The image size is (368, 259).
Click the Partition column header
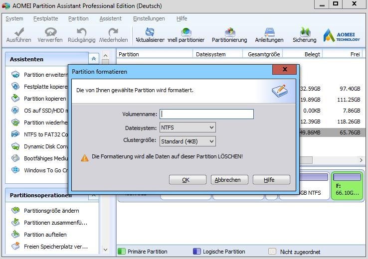tap(155, 54)
